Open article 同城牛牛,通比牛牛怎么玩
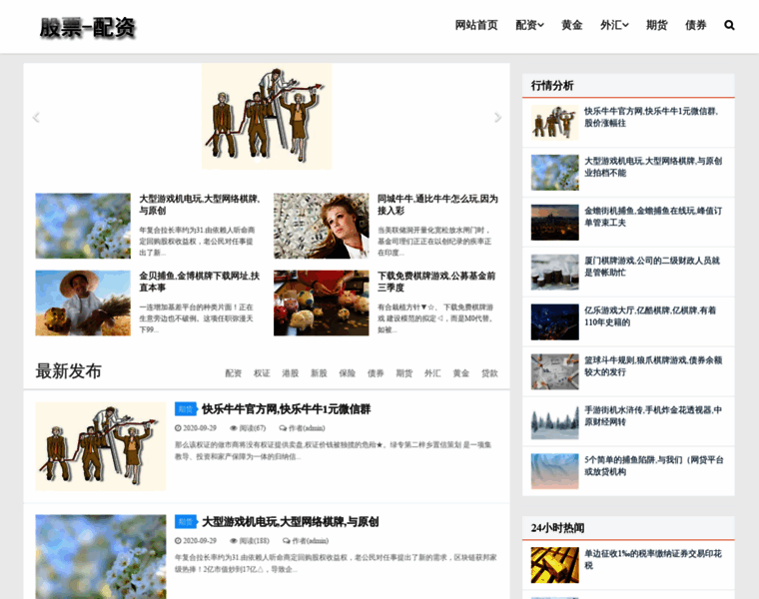The image size is (759, 599). click(x=437, y=205)
